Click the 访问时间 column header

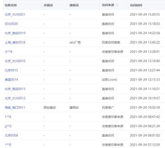coord(136,5)
